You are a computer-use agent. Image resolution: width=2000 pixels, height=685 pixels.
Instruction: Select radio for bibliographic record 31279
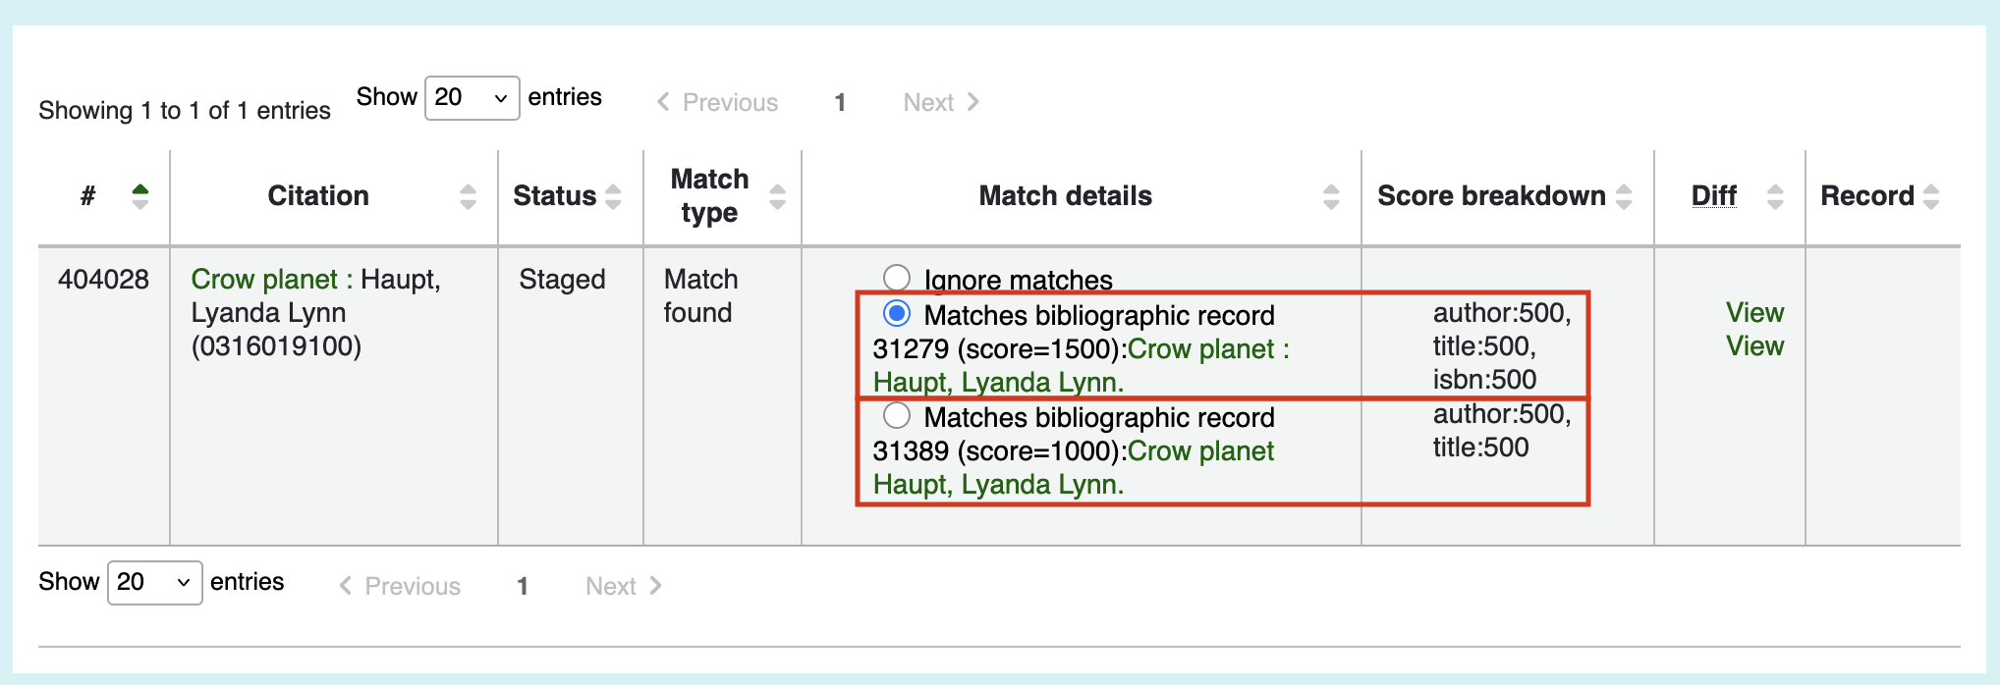click(896, 313)
